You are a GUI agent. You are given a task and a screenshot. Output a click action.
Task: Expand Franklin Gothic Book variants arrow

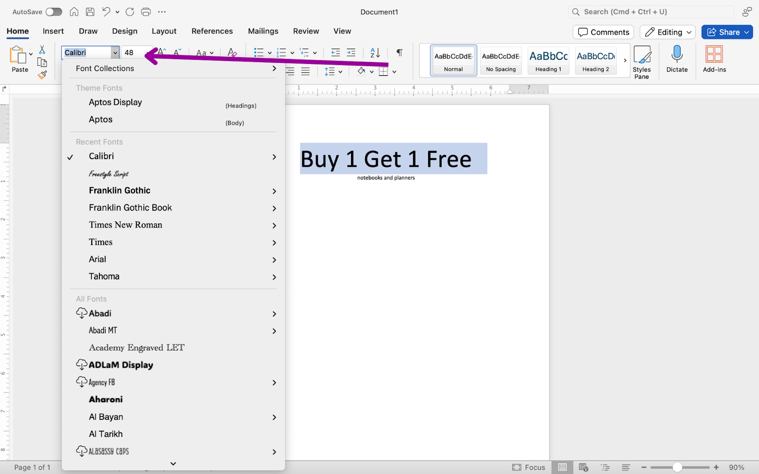[x=274, y=209]
